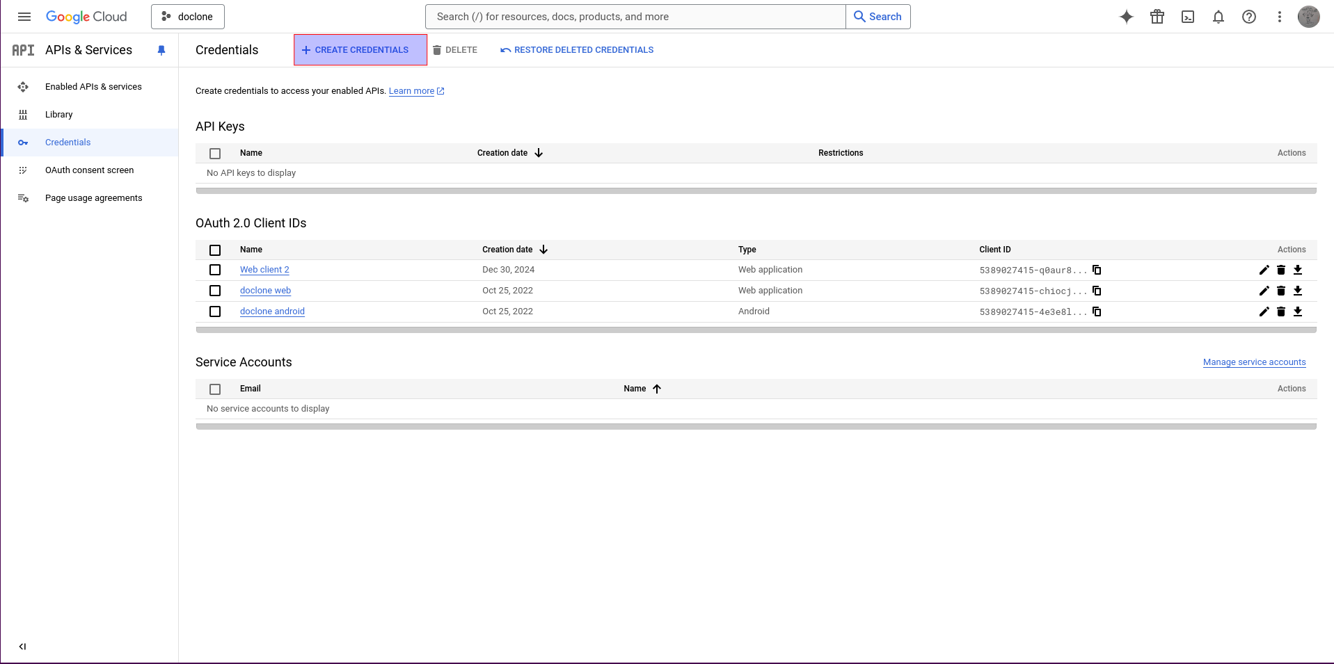Image resolution: width=1334 pixels, height=664 pixels.
Task: Expand the Create Credentials menu
Action: coord(360,50)
